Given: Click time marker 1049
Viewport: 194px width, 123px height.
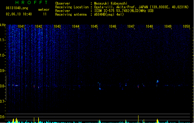Looking at the screenshot, I should [168, 26].
